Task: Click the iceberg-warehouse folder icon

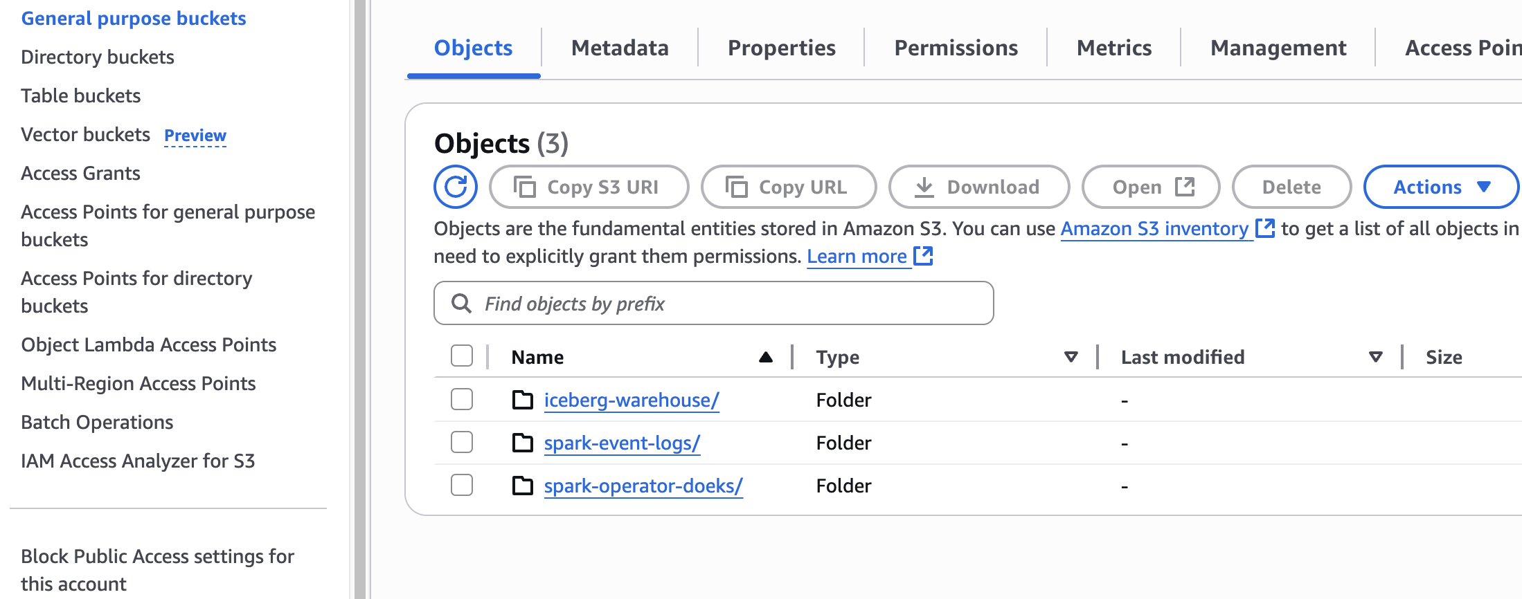Action: tap(523, 400)
